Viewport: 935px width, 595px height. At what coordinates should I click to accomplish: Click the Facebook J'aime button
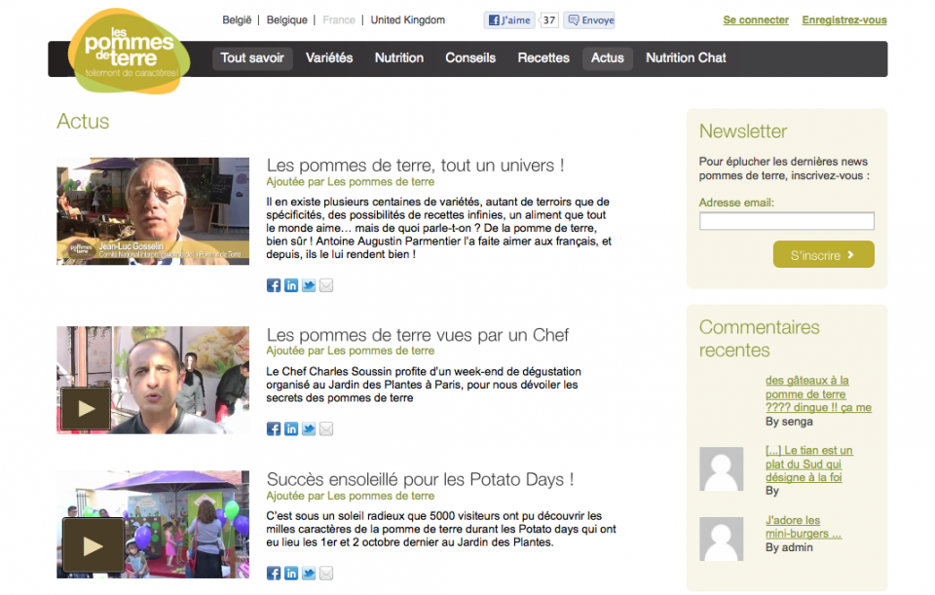509,20
